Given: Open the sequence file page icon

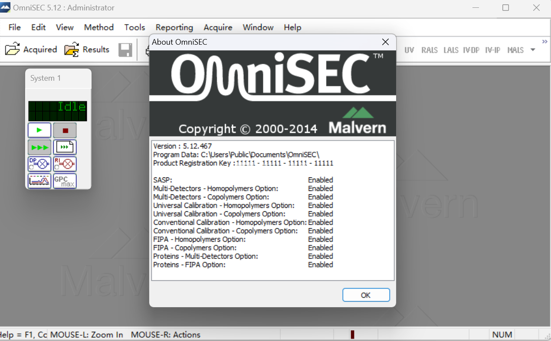Looking at the screenshot, I should click(x=65, y=147).
